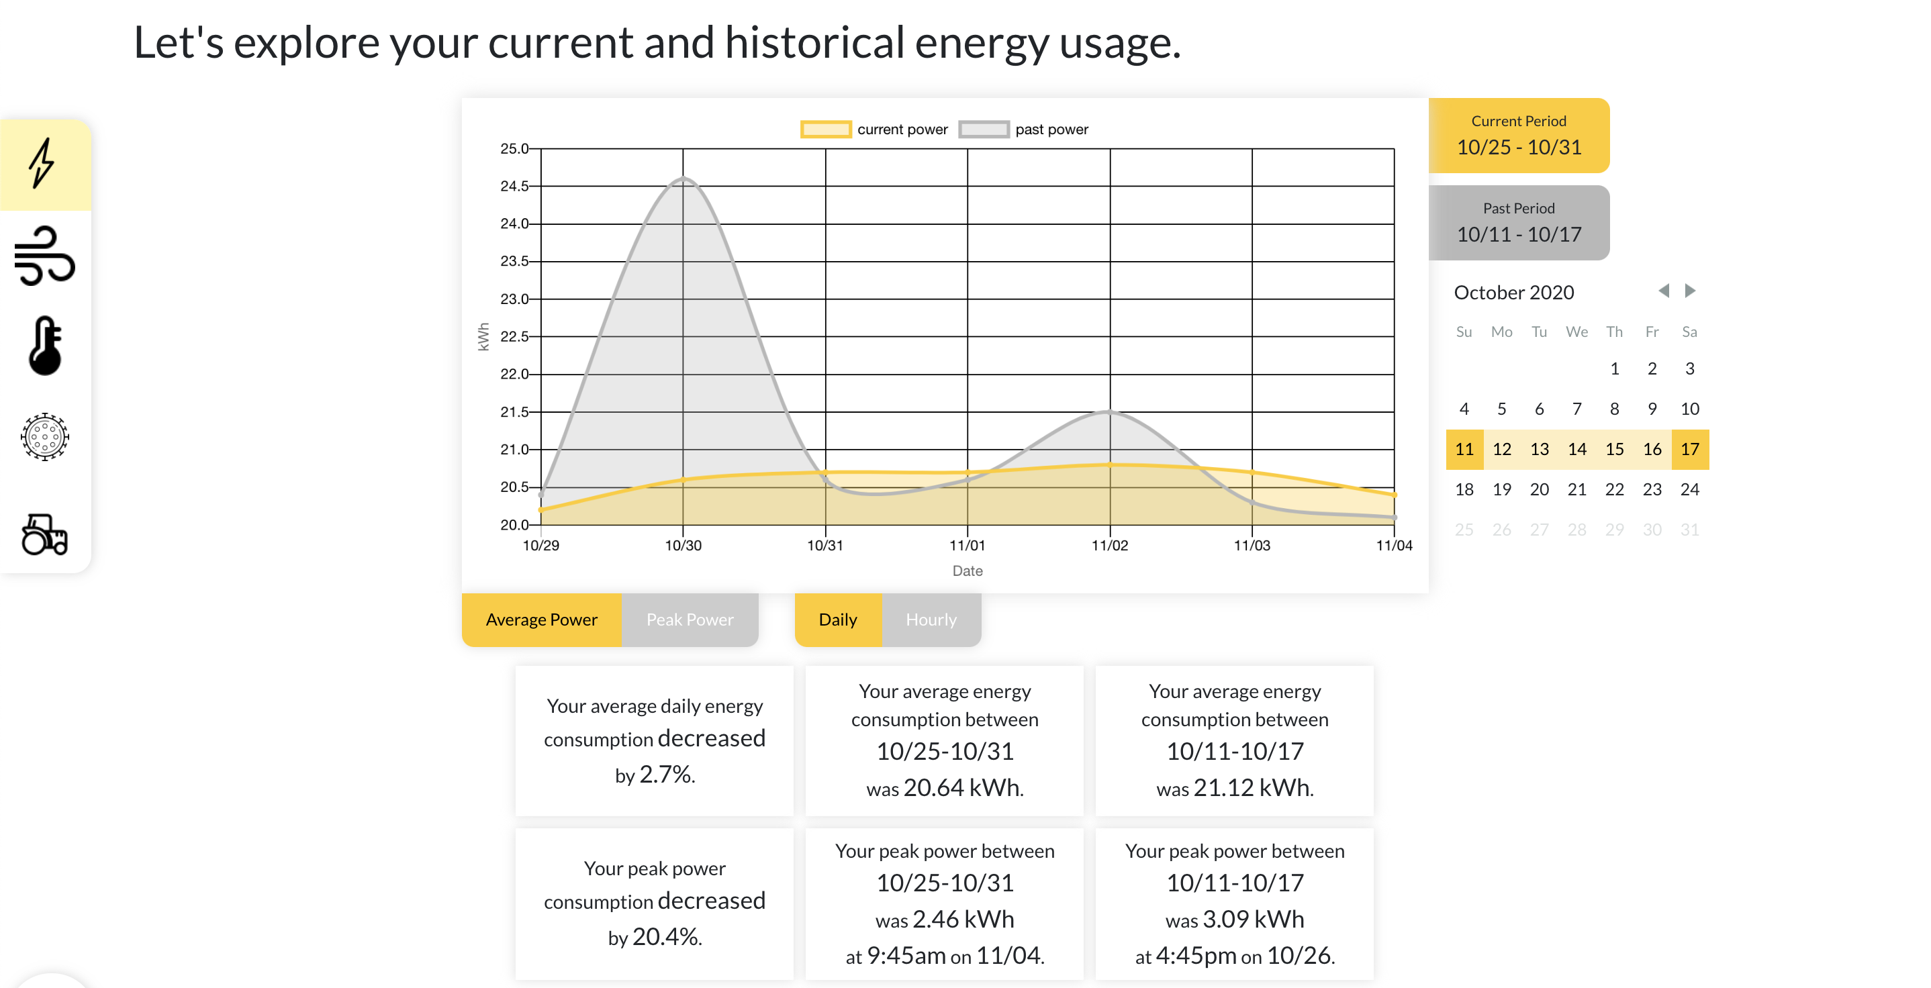Select the Current Period 10/25 - 10/31 tab

(x=1519, y=136)
